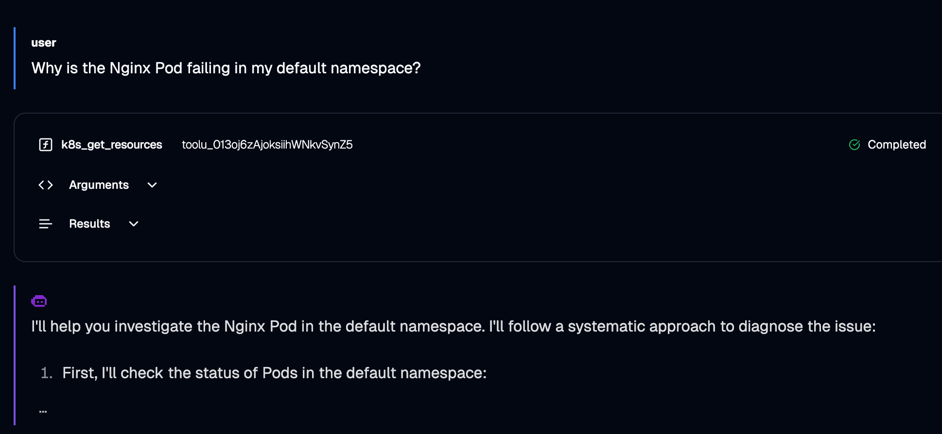Click the user role label
This screenshot has width=942, height=434.
tap(44, 43)
